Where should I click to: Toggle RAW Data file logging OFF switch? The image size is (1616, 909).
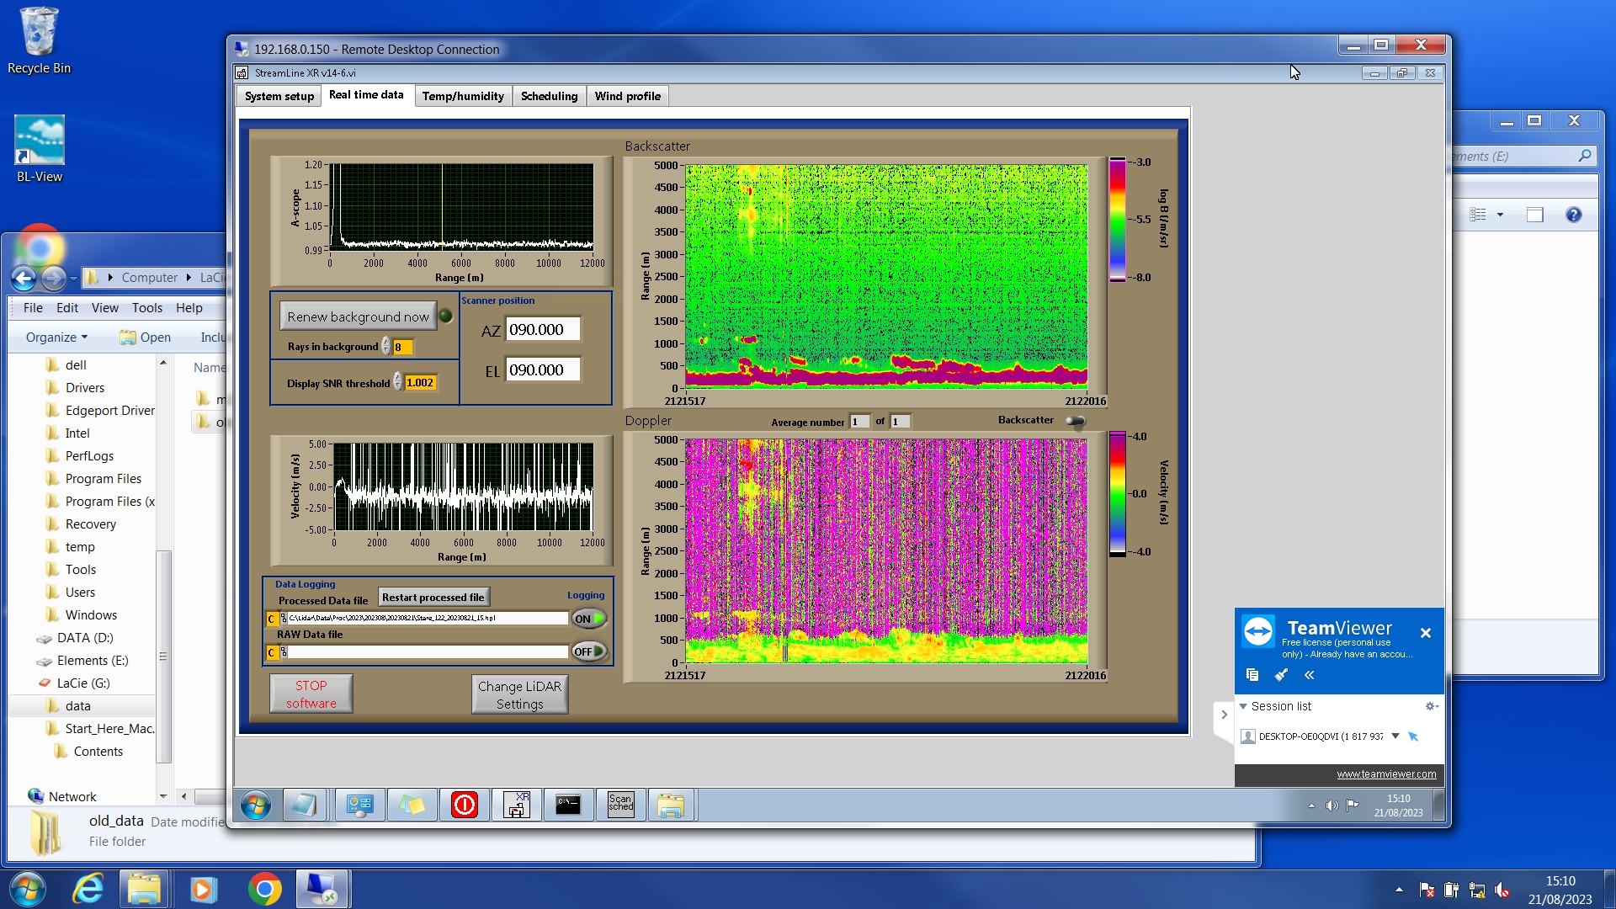(589, 651)
